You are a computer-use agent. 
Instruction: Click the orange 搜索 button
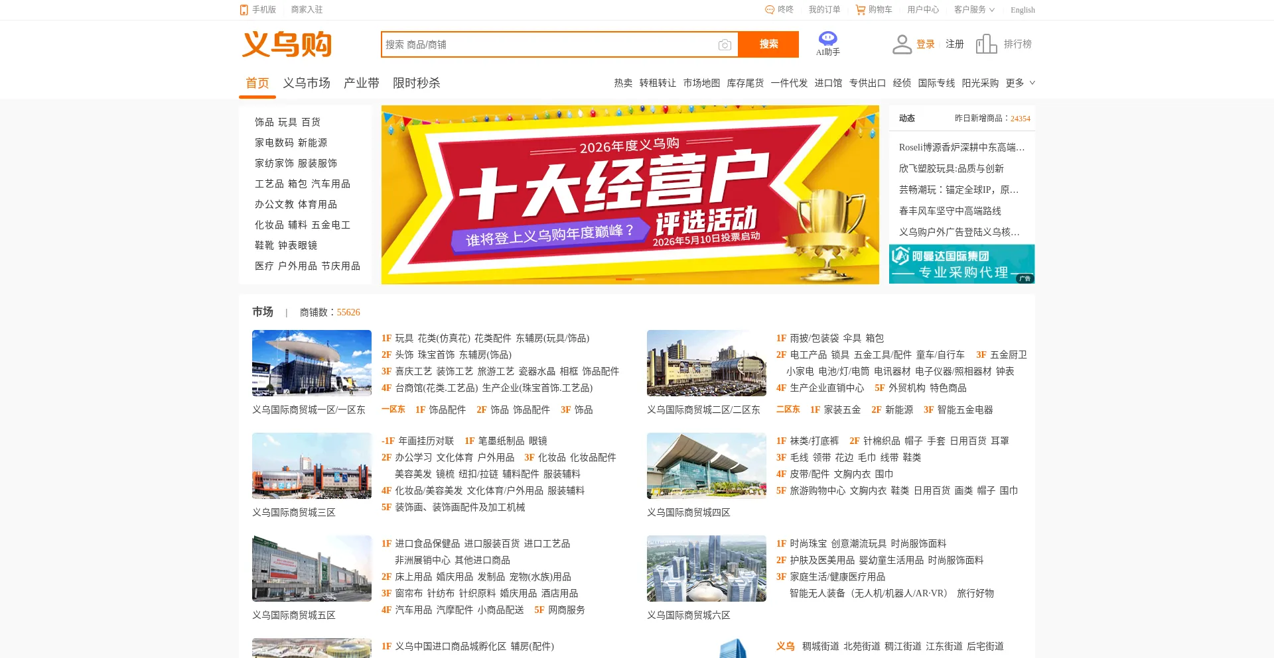768,44
